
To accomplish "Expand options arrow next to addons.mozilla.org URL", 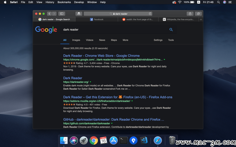I will (x=132, y=101).
